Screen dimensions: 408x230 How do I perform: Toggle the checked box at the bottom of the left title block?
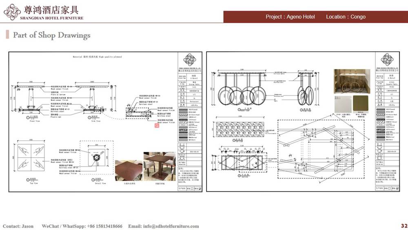tap(200, 189)
